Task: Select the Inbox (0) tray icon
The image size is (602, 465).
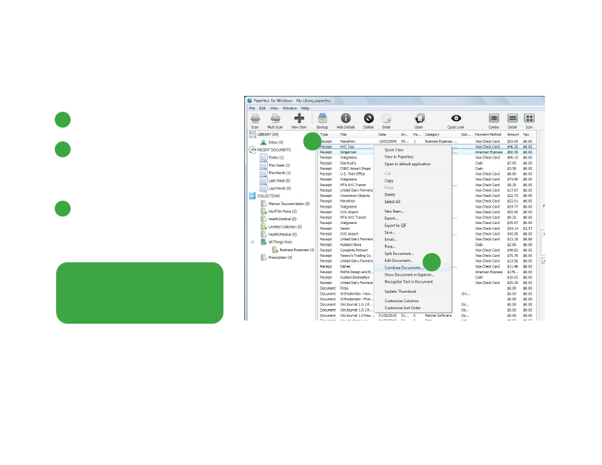Action: coord(263,142)
